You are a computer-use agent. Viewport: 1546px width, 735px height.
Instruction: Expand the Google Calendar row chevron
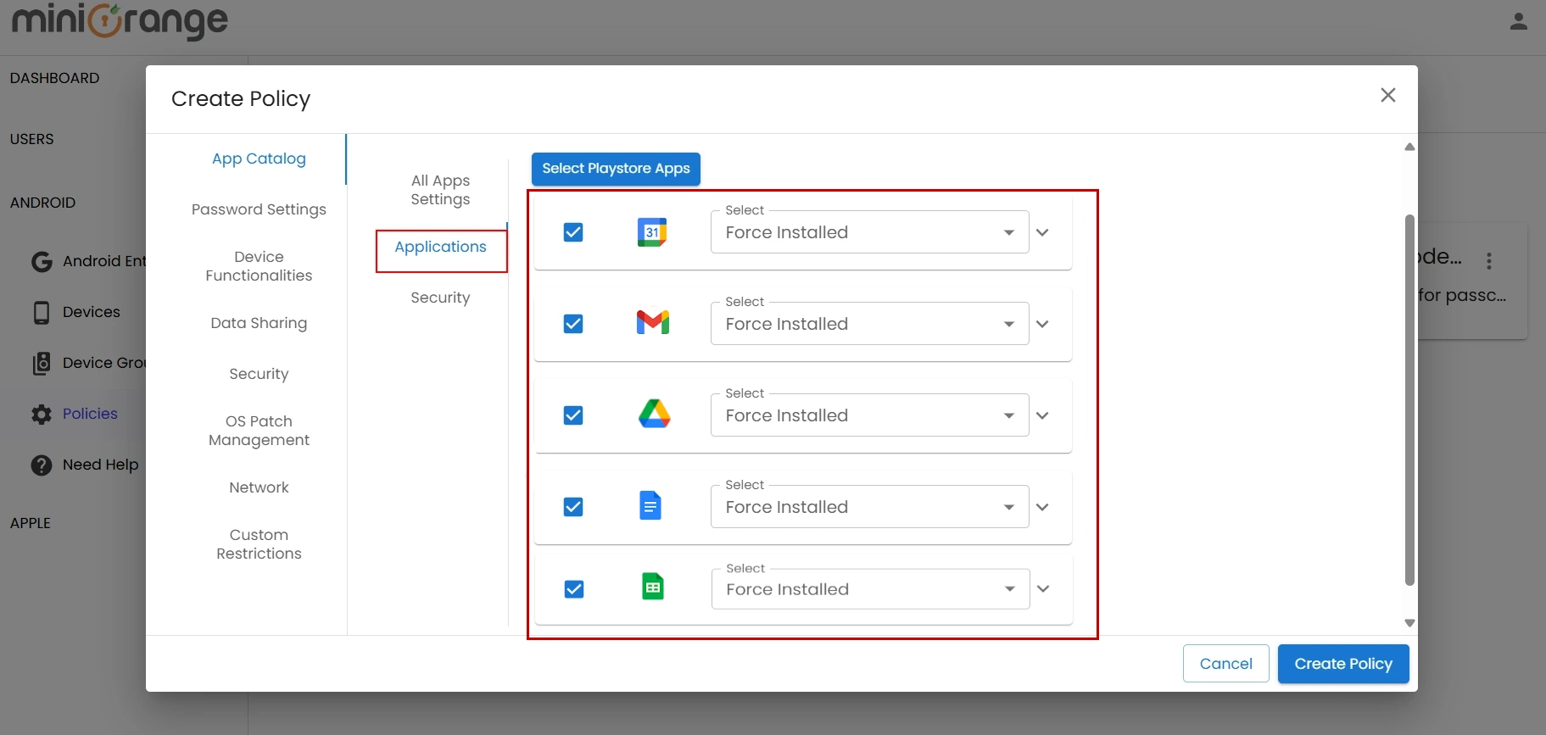pyautogui.click(x=1043, y=232)
